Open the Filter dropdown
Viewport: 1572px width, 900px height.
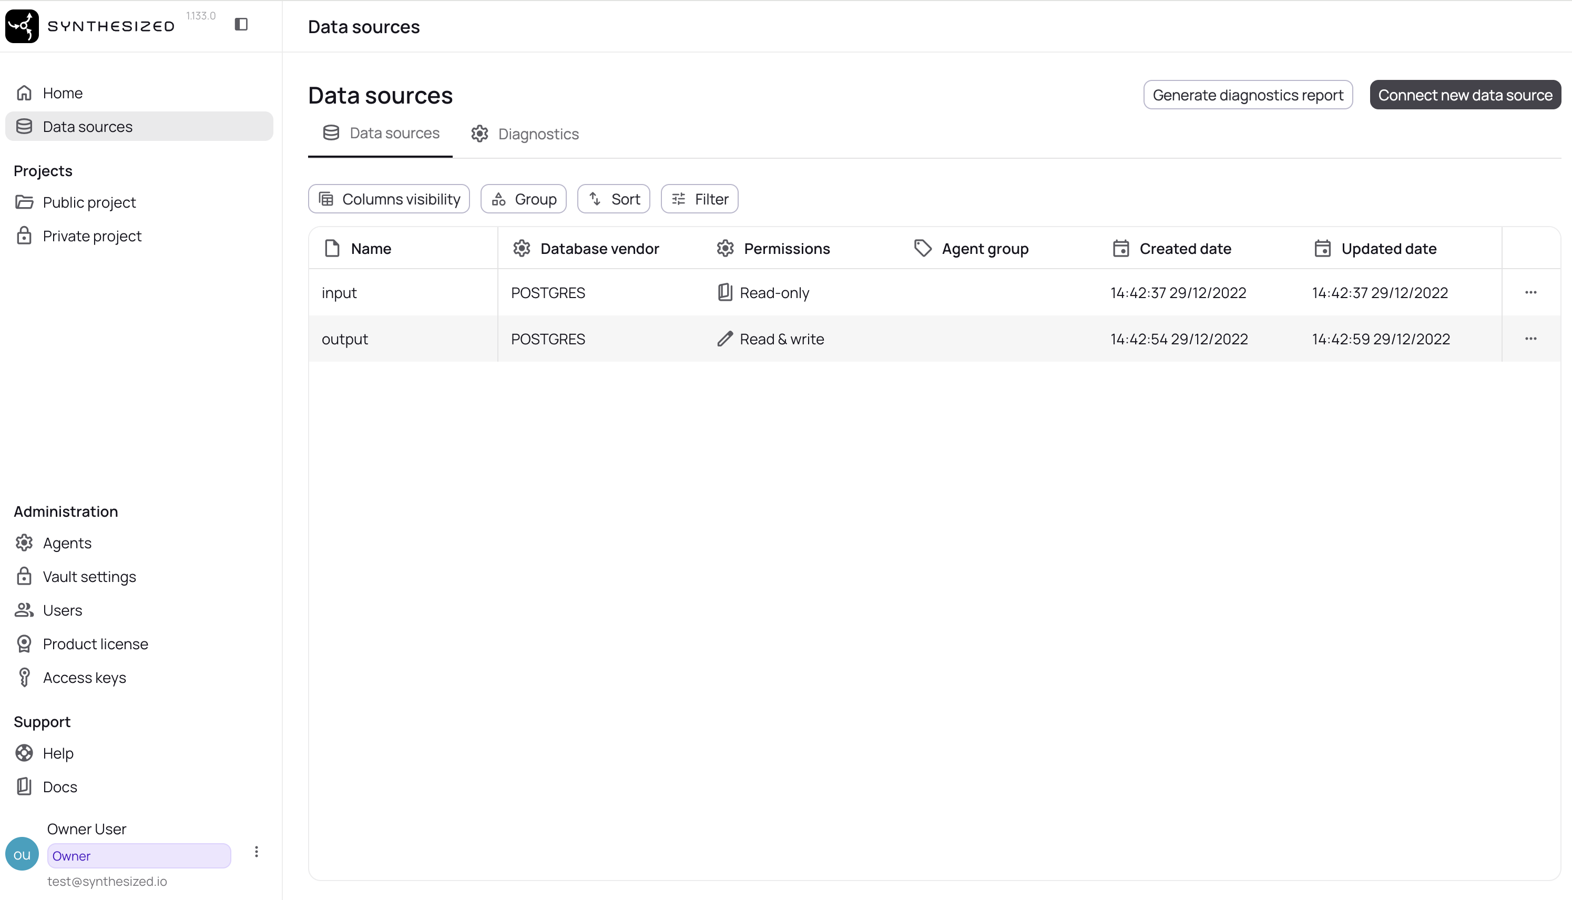point(699,198)
